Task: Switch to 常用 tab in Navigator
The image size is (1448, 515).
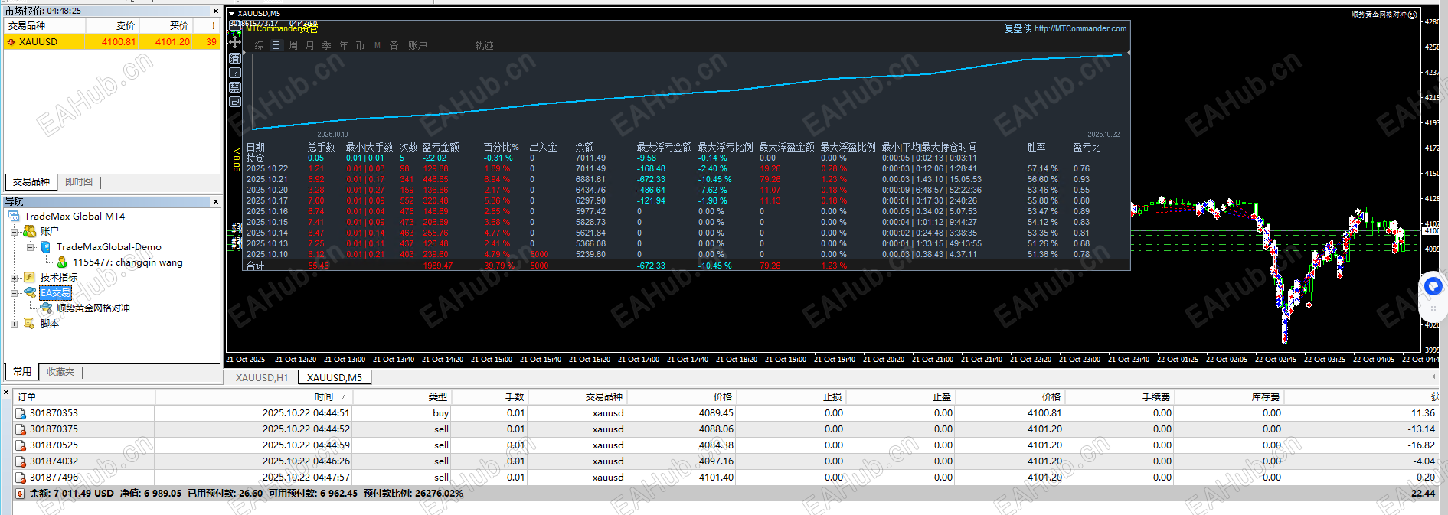Action: click(22, 372)
